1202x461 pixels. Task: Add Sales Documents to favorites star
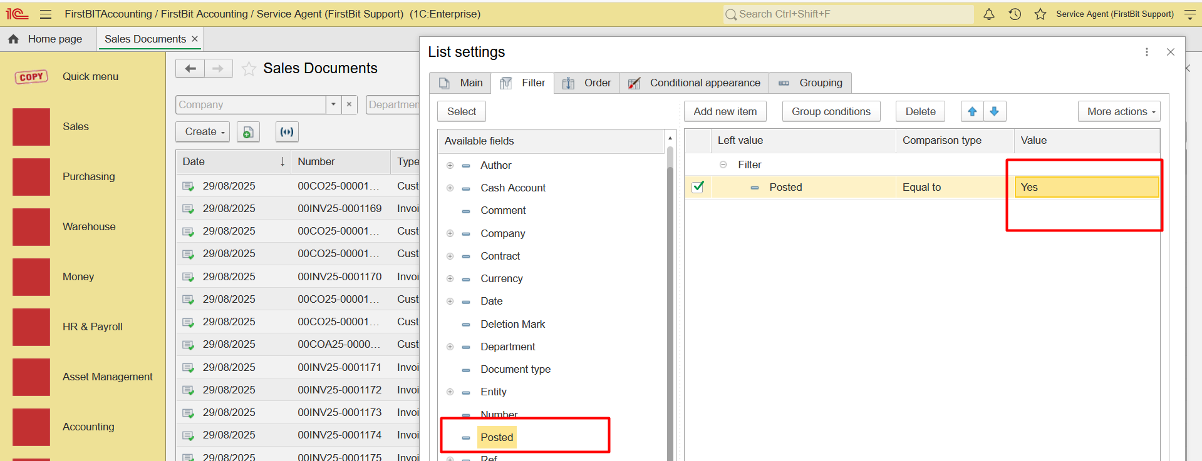click(249, 69)
